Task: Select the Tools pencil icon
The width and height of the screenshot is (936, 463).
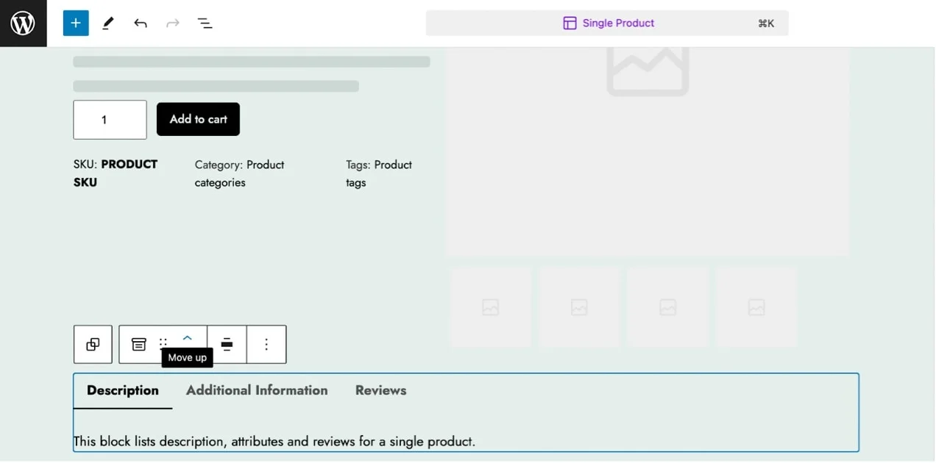Action: click(108, 23)
